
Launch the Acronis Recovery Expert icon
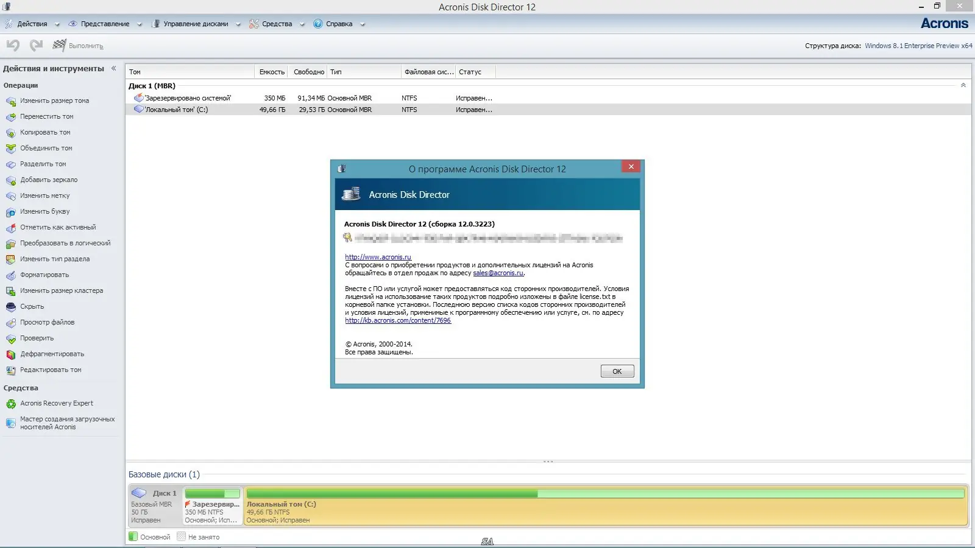pos(11,404)
